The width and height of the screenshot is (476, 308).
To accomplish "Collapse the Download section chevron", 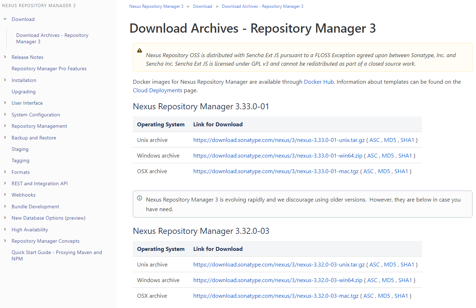I will (5, 19).
